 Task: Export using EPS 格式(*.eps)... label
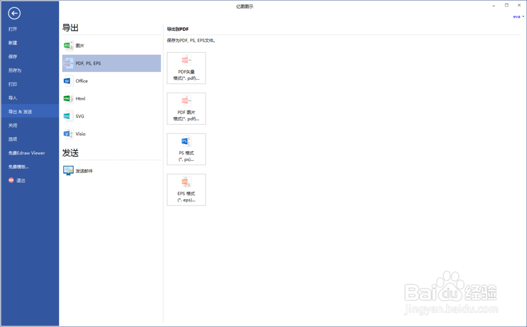(186, 197)
